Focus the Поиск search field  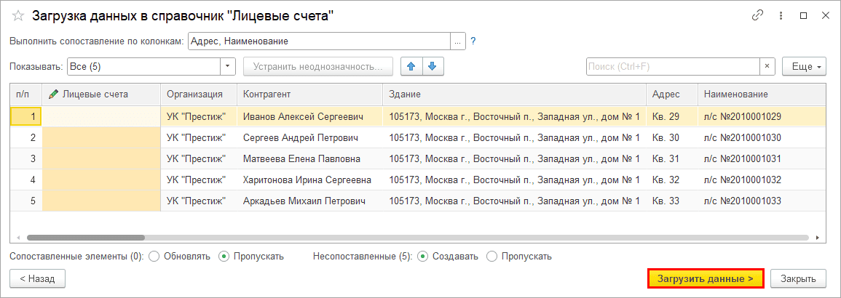(673, 67)
